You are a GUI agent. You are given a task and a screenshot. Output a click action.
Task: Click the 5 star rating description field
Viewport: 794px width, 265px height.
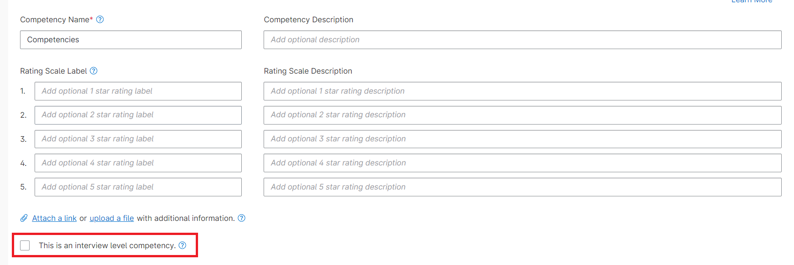click(x=522, y=187)
